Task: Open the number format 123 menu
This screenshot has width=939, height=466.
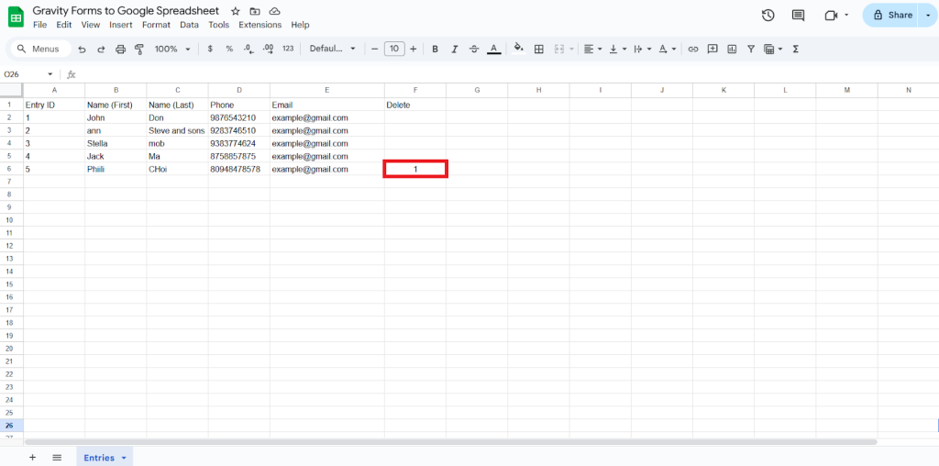Action: 288,50
